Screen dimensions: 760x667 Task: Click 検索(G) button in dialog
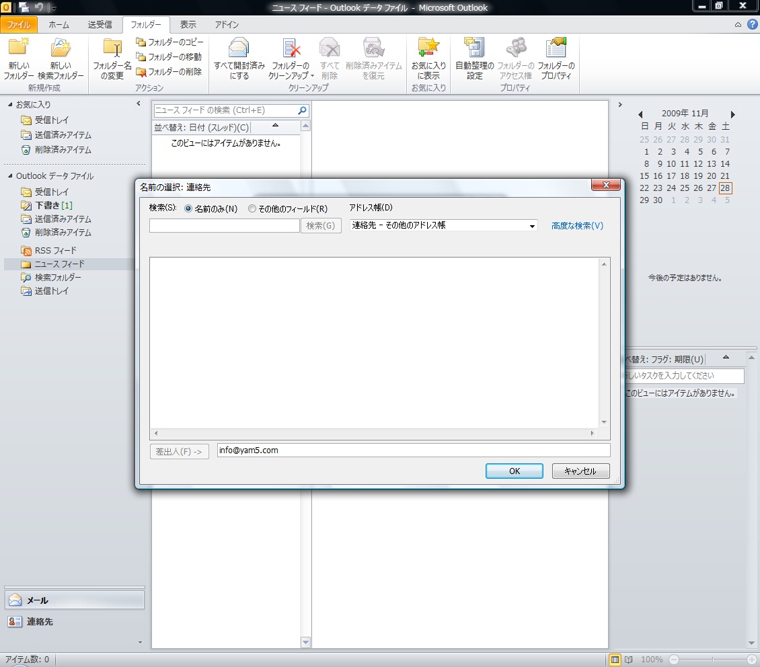pos(321,226)
